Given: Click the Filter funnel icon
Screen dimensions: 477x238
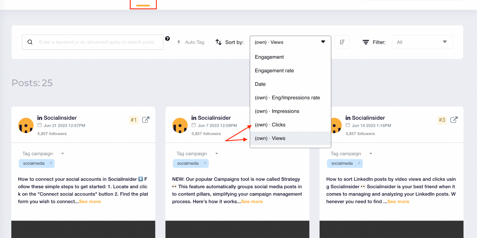Looking at the screenshot, I should pyautogui.click(x=366, y=42).
